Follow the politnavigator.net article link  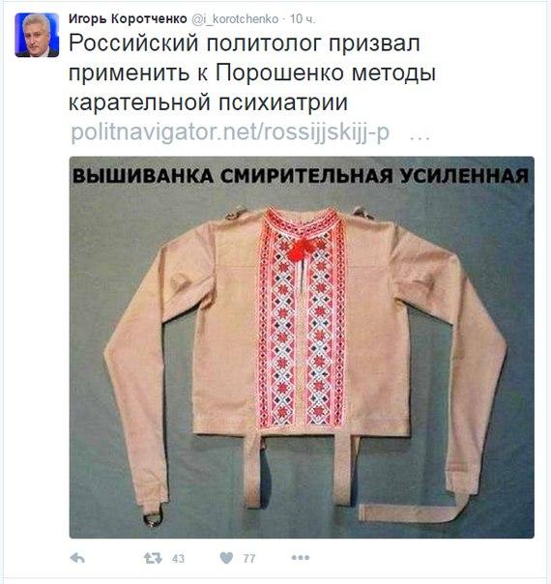pos(230,131)
